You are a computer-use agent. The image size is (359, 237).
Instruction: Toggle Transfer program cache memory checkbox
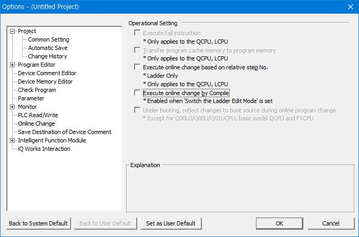[x=137, y=50]
